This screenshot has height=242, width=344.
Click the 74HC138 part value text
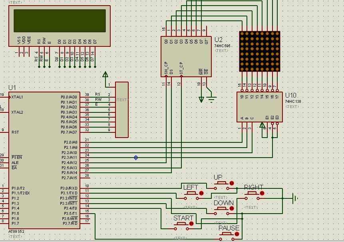[293, 102]
